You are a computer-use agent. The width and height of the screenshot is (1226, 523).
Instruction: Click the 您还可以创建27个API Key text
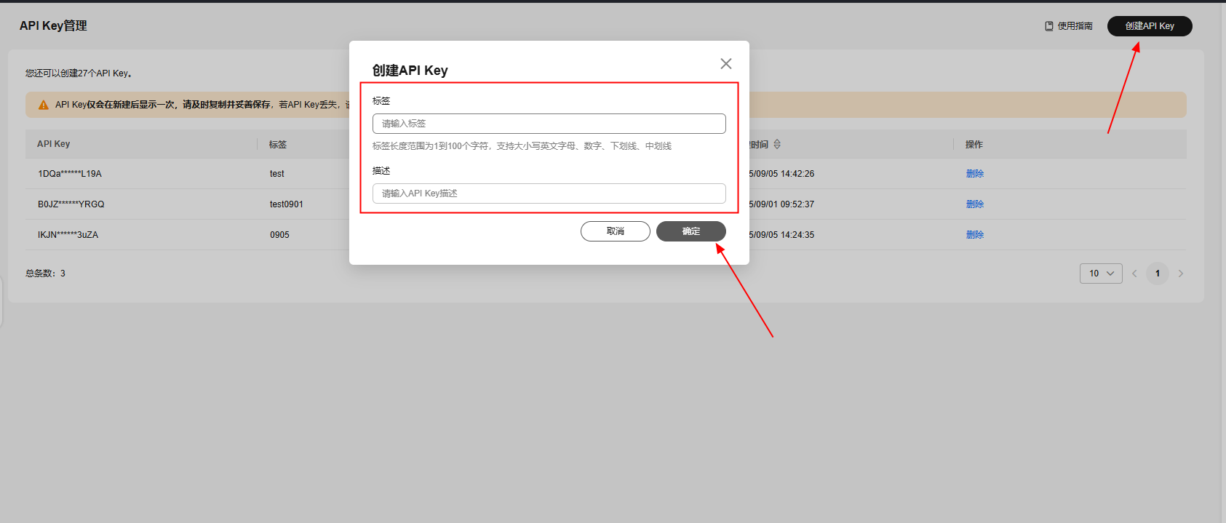click(79, 73)
